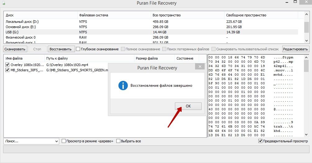
Task: Sort by Свободное пространство column header
Action: (x=261, y=15)
